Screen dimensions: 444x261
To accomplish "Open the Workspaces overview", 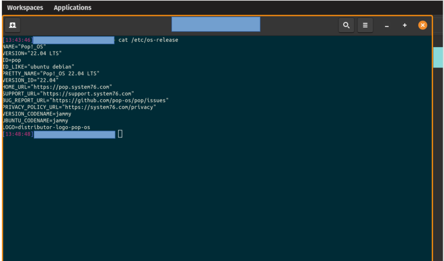I will click(25, 8).
